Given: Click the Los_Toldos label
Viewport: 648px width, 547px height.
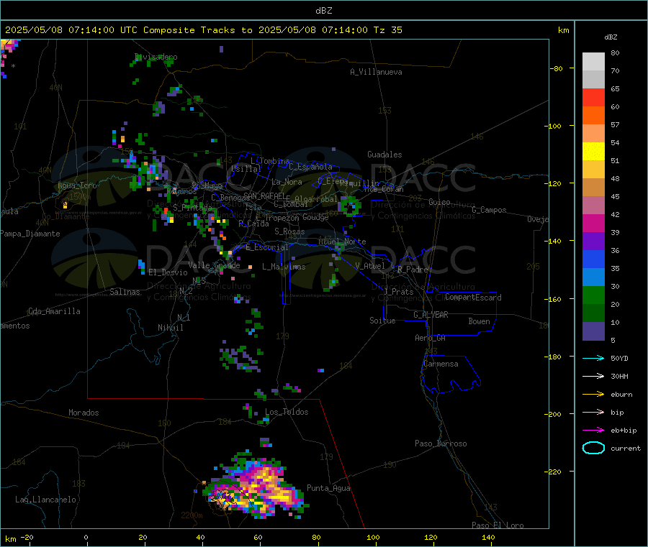Looking at the screenshot, I should [x=287, y=412].
